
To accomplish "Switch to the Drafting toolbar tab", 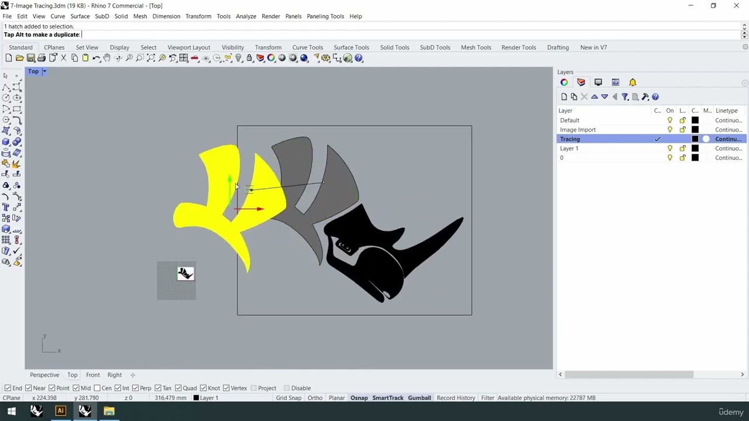I will click(558, 47).
